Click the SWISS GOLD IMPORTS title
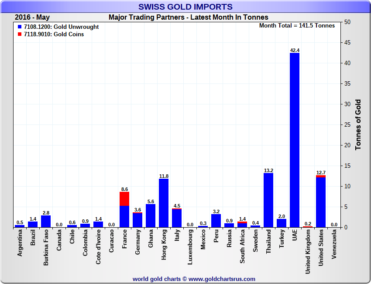 pos(185,7)
